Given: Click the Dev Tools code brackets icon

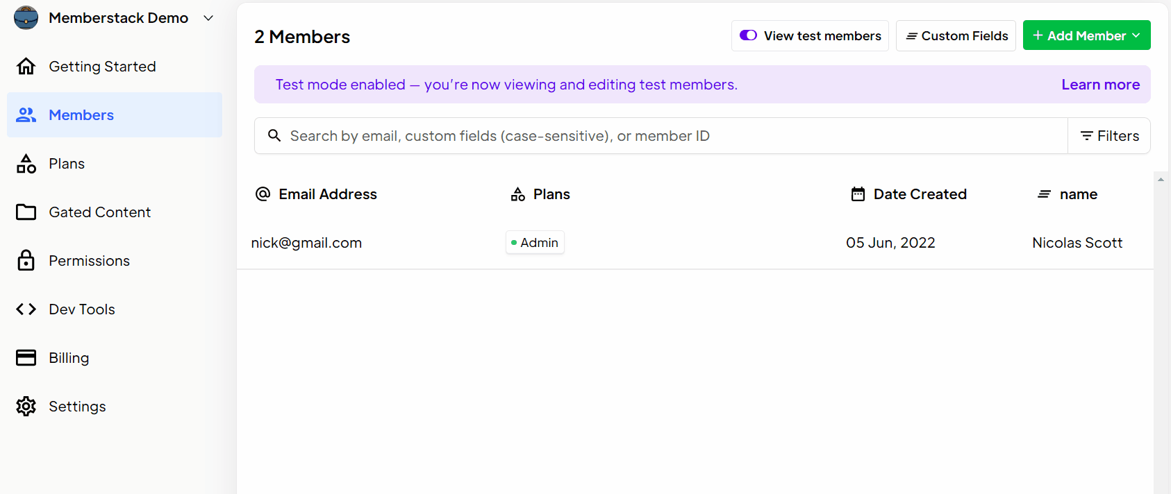Looking at the screenshot, I should coord(26,309).
